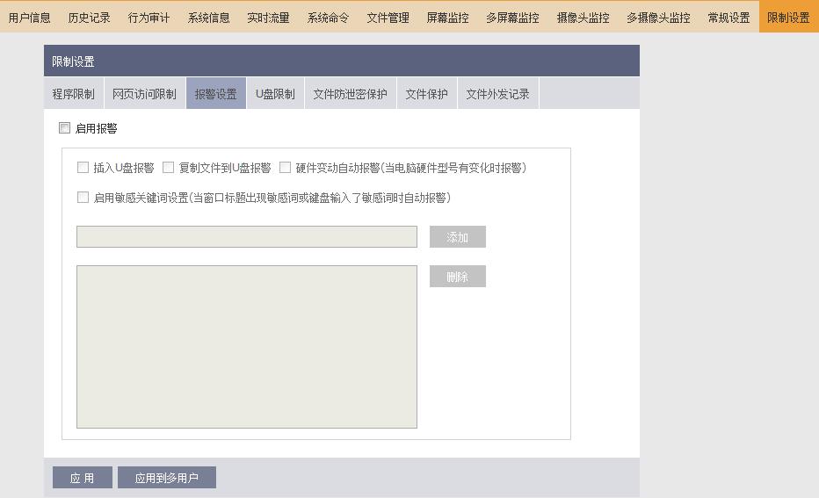Open the 摄像头监控 menu item

click(x=583, y=18)
